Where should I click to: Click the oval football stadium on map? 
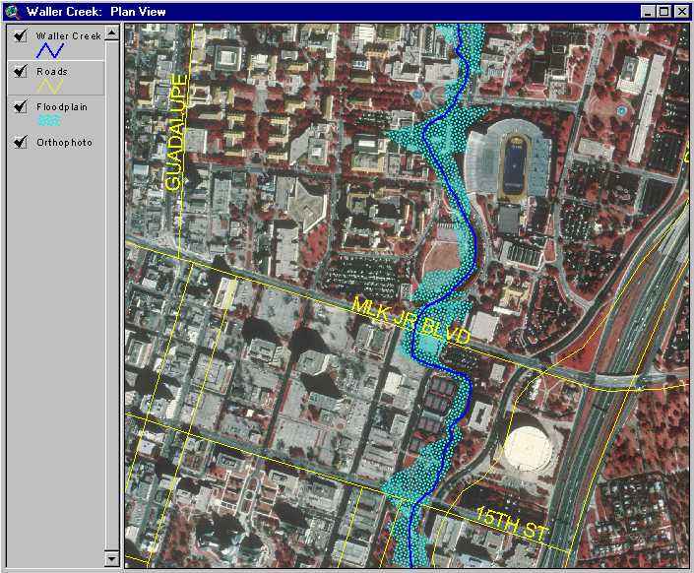(515, 163)
